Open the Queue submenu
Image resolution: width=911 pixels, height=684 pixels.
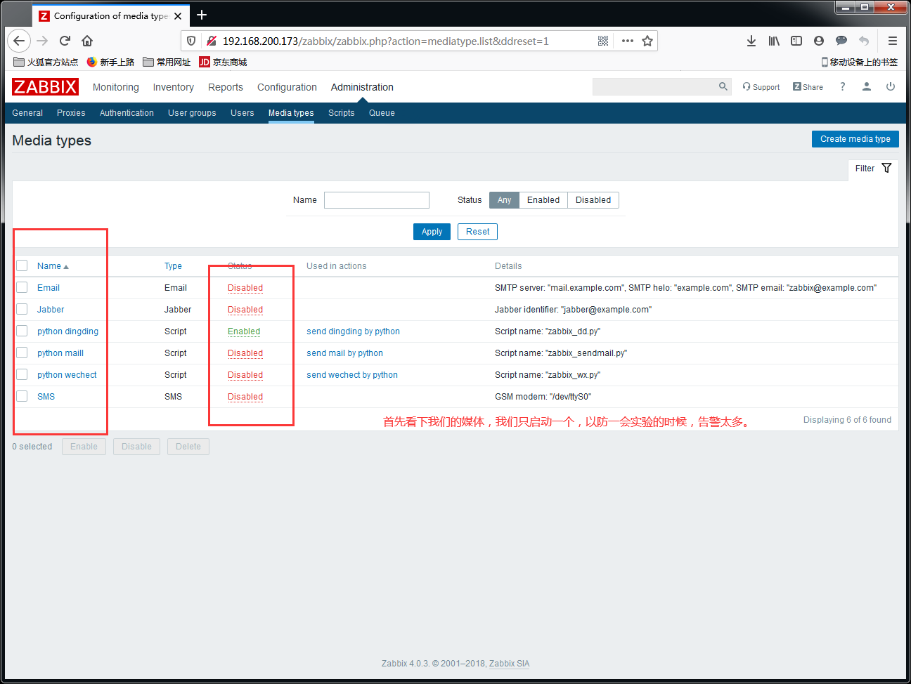pos(382,113)
